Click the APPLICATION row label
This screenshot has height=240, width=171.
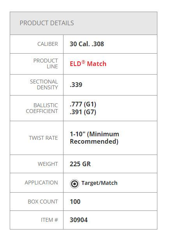[41, 183]
